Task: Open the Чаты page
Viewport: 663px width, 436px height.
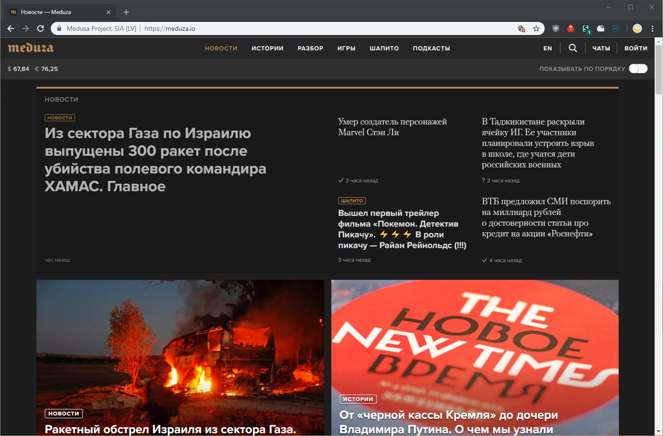Action: pyautogui.click(x=601, y=48)
